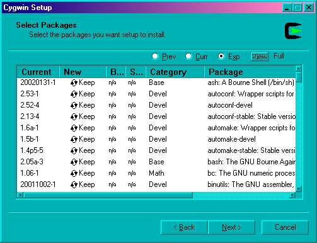The image size is (317, 243).
Task: Click the version 2.52-4 cell
Action: point(30,105)
